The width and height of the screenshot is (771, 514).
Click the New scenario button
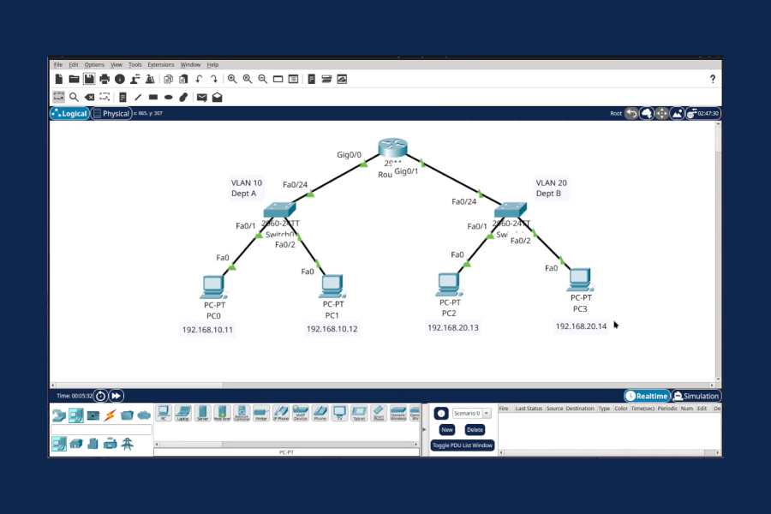446,429
